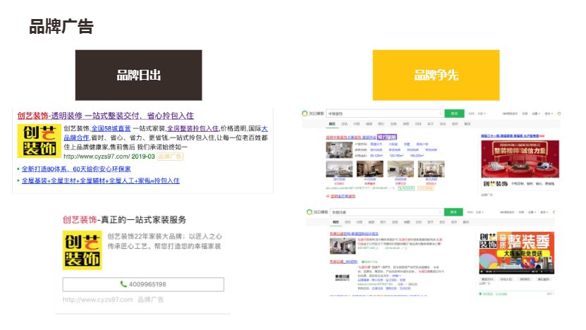Click the 东易日盛 black logo thumbnail
586x330 pixels.
(342, 277)
